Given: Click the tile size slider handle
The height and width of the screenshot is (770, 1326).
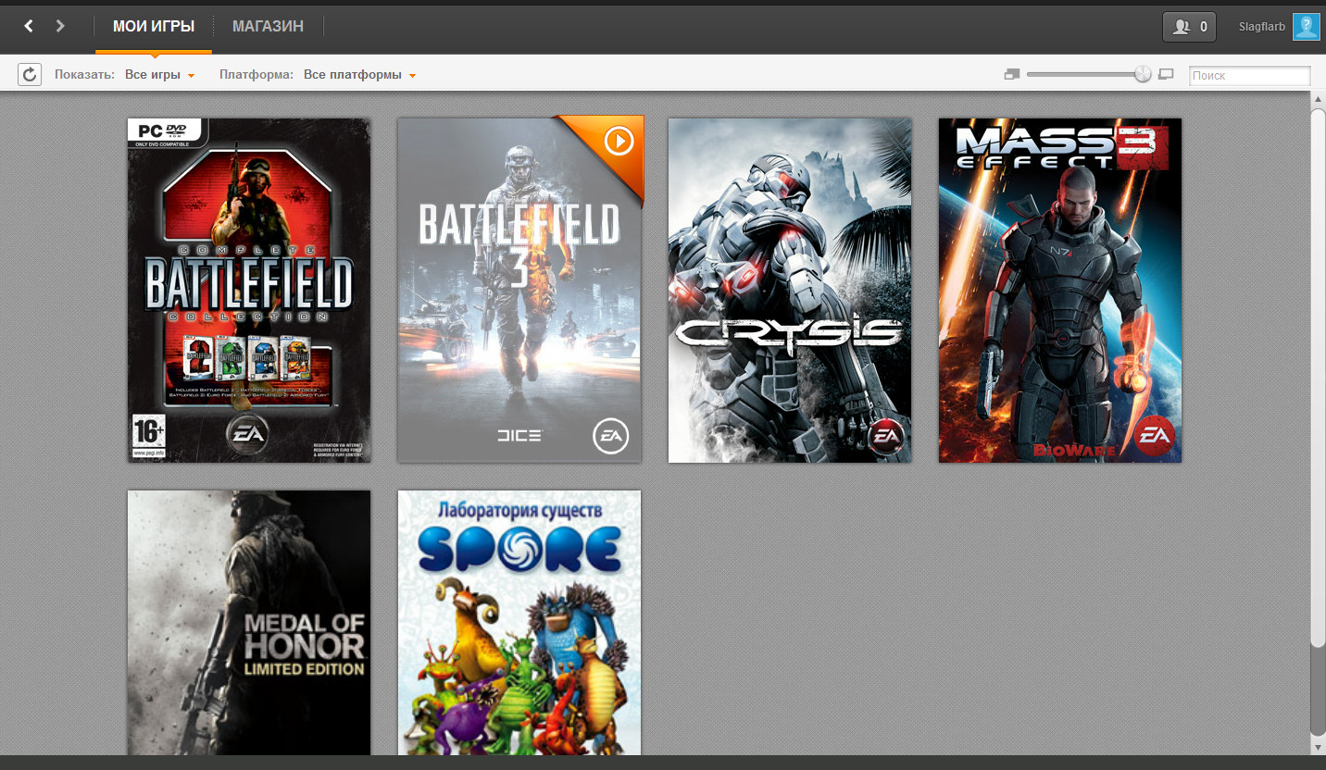Looking at the screenshot, I should [1143, 74].
